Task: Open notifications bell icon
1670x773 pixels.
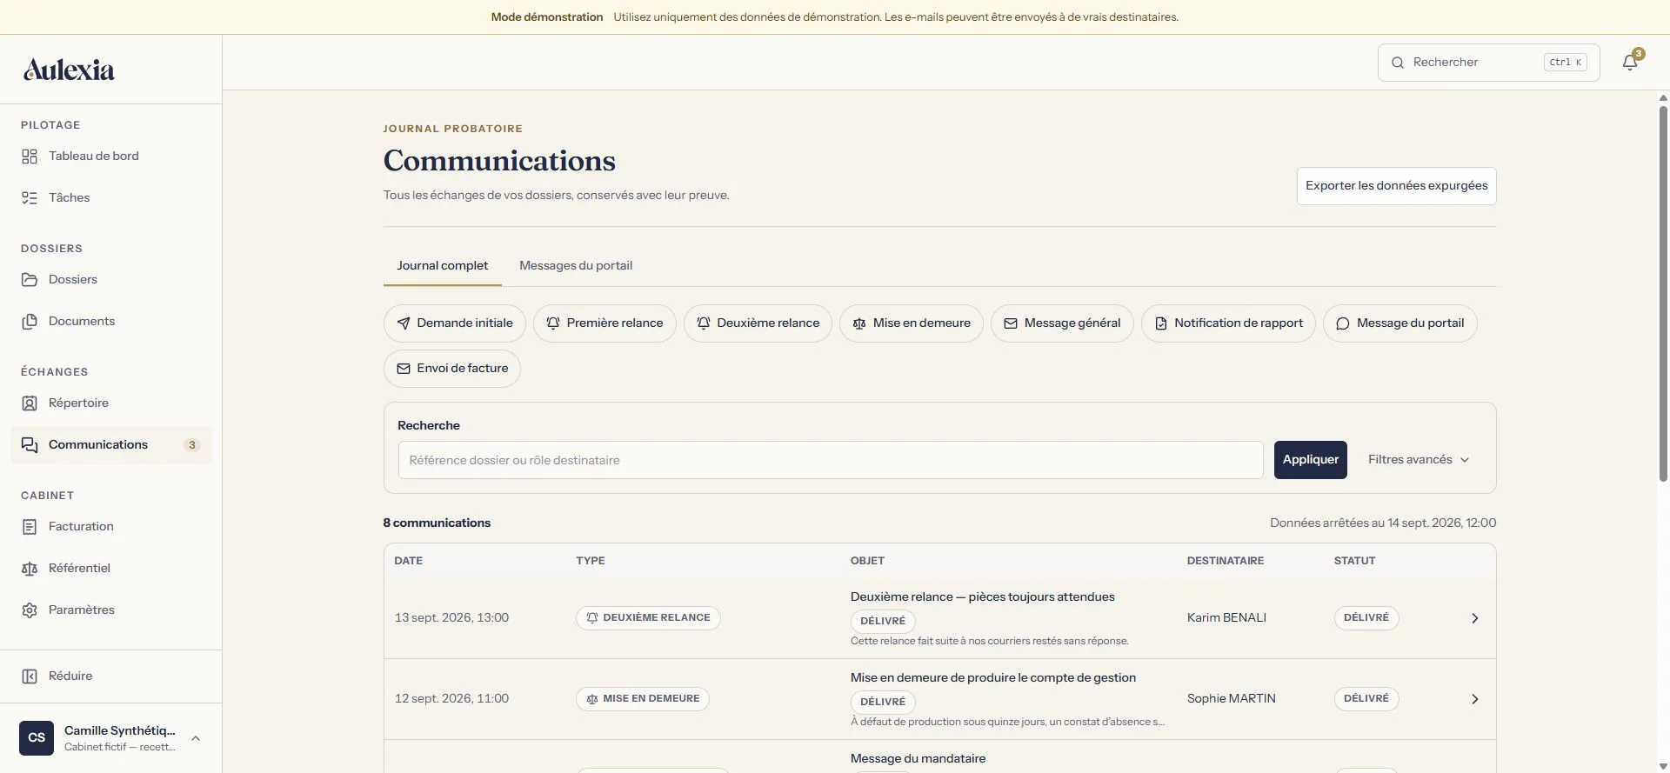Action: pos(1630,63)
